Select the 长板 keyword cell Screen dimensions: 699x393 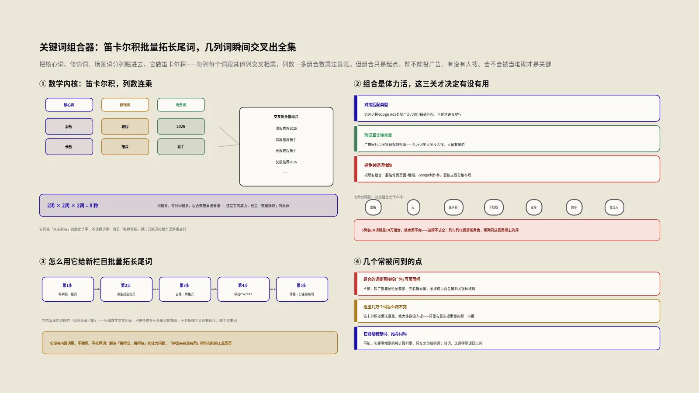tap(69, 147)
